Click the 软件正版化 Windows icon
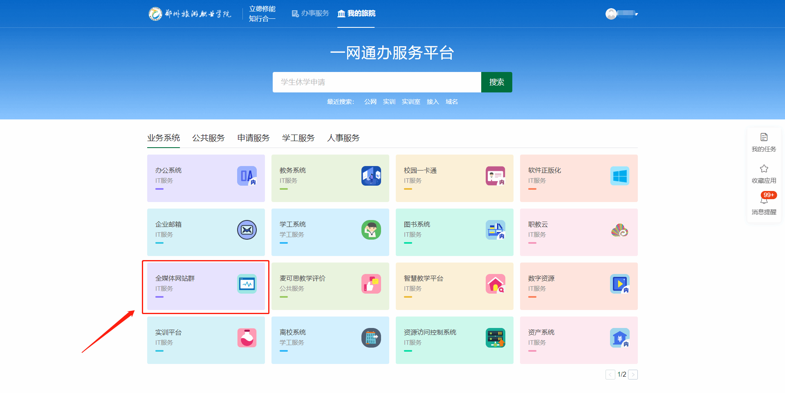 click(619, 176)
